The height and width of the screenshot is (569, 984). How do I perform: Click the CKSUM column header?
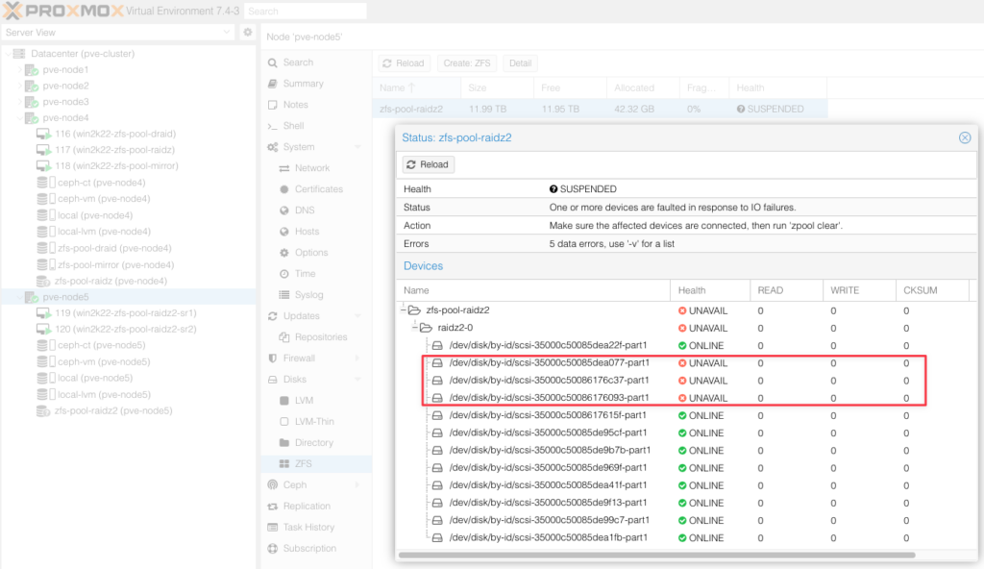coord(932,290)
